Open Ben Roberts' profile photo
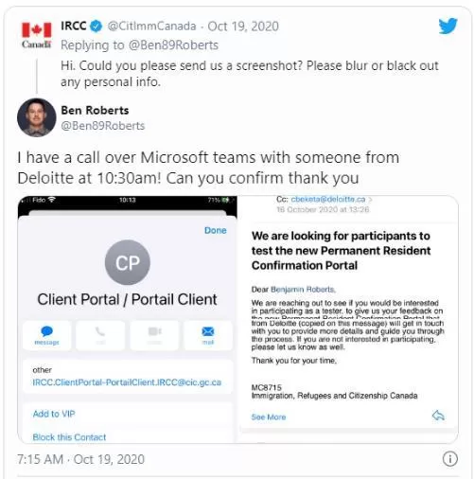 point(37,117)
